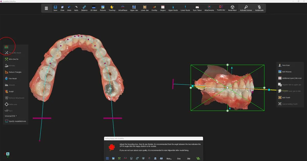Toggle the Overlay view
Screen dimensions: 307x161
154,8
